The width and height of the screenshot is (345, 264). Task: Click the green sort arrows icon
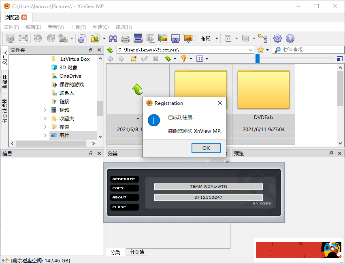tap(168, 59)
